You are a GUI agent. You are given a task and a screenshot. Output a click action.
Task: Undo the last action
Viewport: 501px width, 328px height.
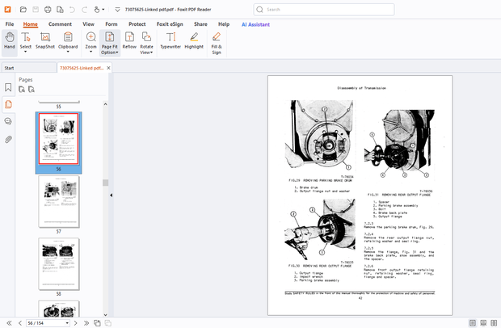pos(72,10)
